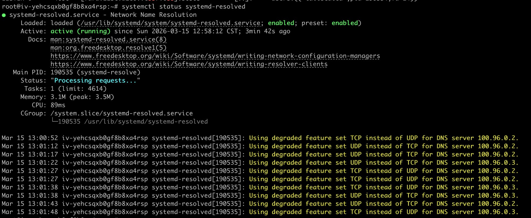
Task: Open the /usr/lib/systemd/system/systemd-resolved.service unit file path
Action: click(x=170, y=23)
